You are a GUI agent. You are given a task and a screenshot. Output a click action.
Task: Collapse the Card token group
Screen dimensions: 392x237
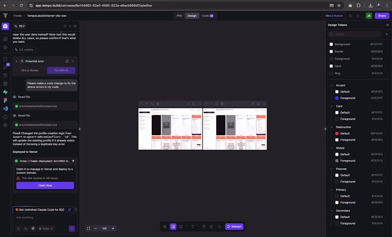332,106
